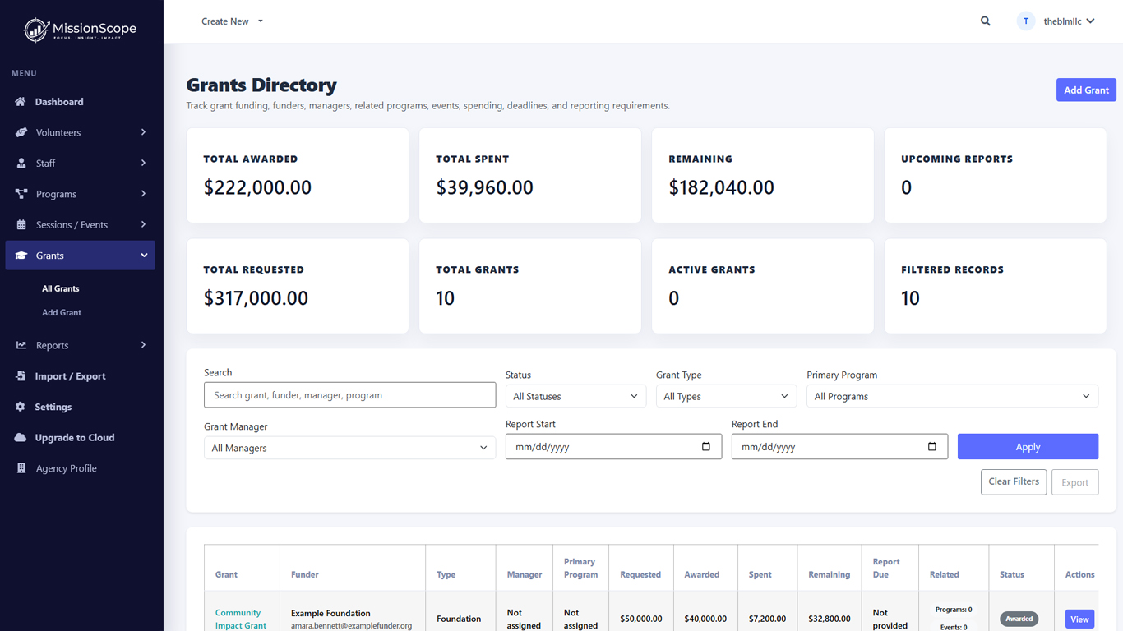Click the Clear Filters button
The image size is (1123, 631).
(x=1014, y=481)
